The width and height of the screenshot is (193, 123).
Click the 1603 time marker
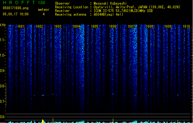(x=58, y=26)
